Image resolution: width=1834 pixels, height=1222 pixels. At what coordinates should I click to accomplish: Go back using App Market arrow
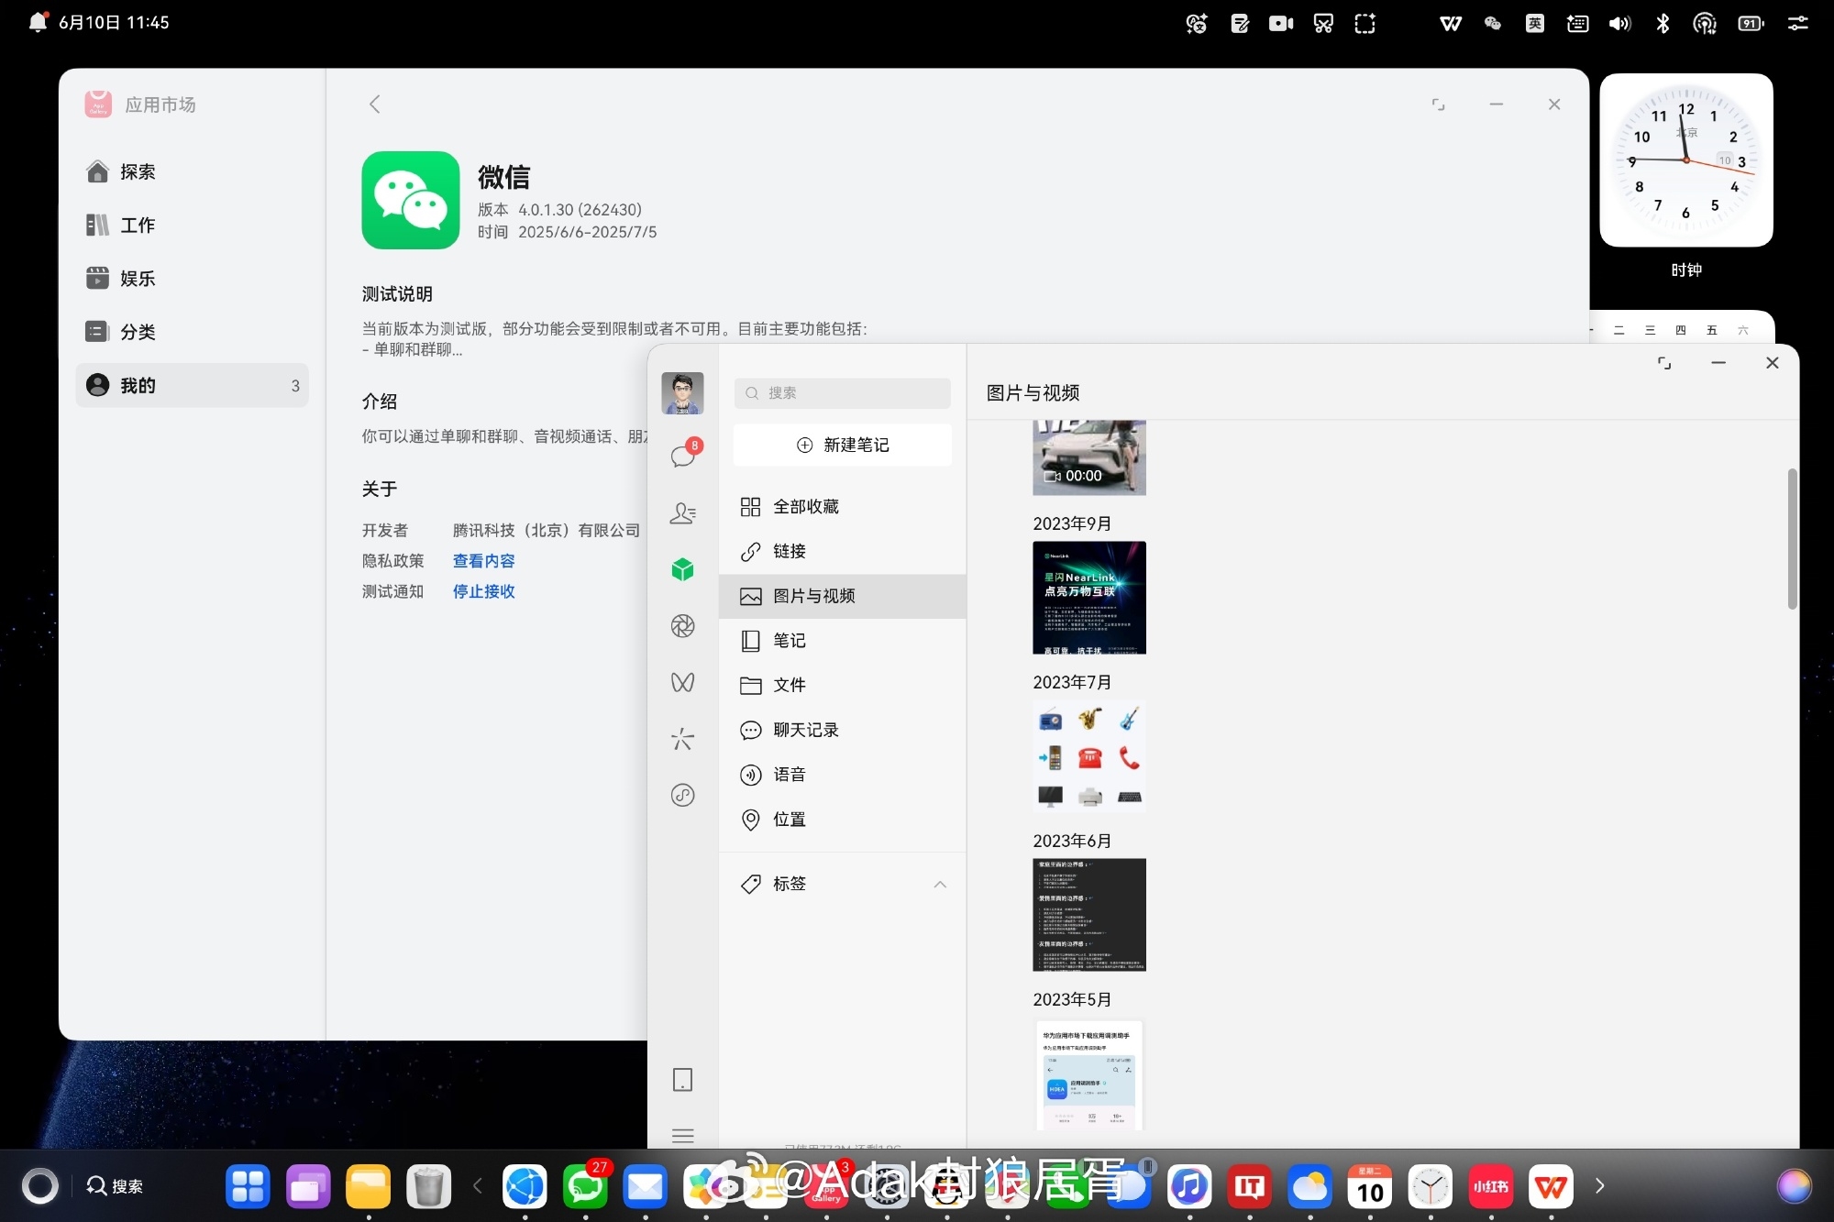pos(374,105)
